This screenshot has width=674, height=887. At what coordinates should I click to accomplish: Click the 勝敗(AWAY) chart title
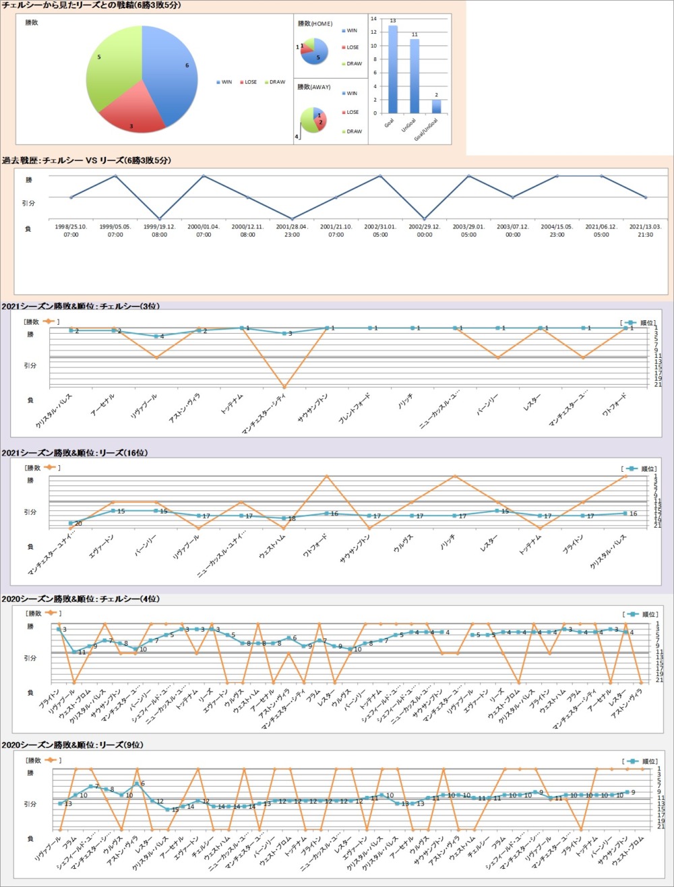point(315,87)
